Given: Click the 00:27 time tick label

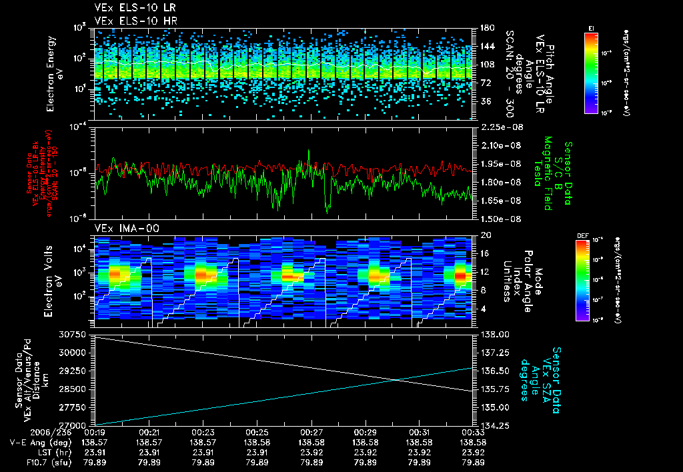Looking at the screenshot, I should (311, 433).
